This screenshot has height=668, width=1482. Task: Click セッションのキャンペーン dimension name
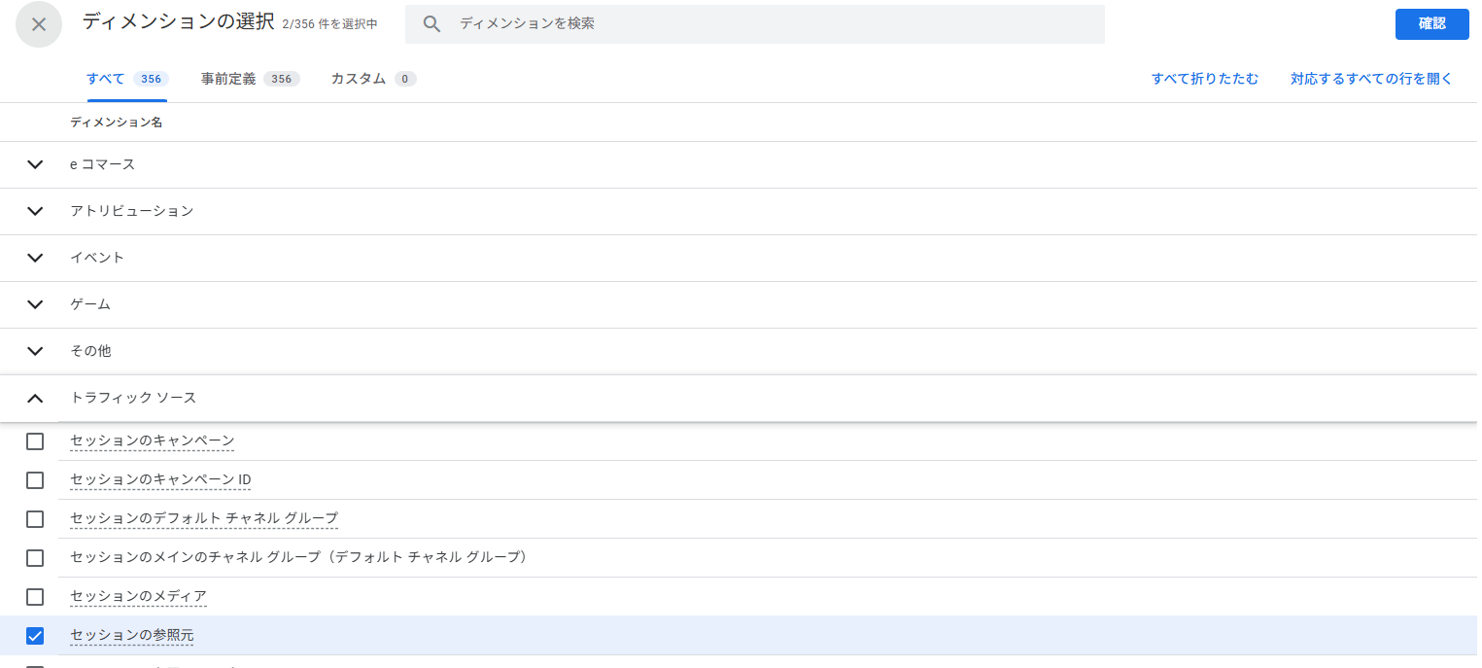tap(153, 441)
